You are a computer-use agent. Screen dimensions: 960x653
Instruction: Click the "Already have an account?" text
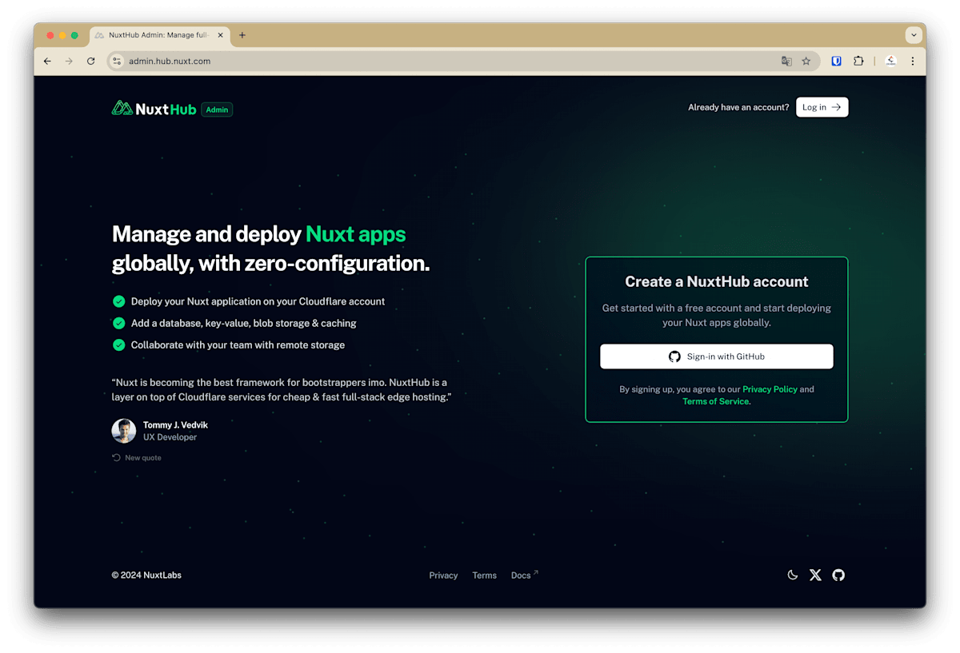pyautogui.click(x=738, y=107)
